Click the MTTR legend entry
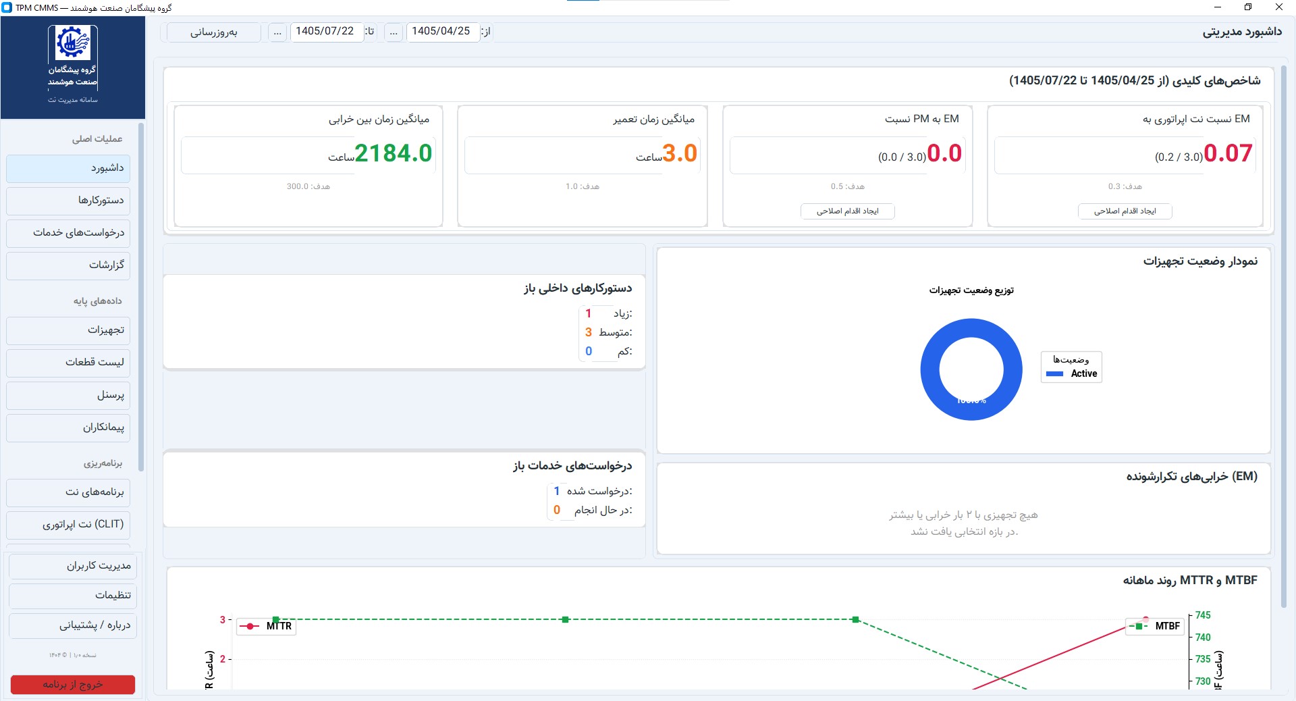This screenshot has width=1296, height=701. pos(266,626)
